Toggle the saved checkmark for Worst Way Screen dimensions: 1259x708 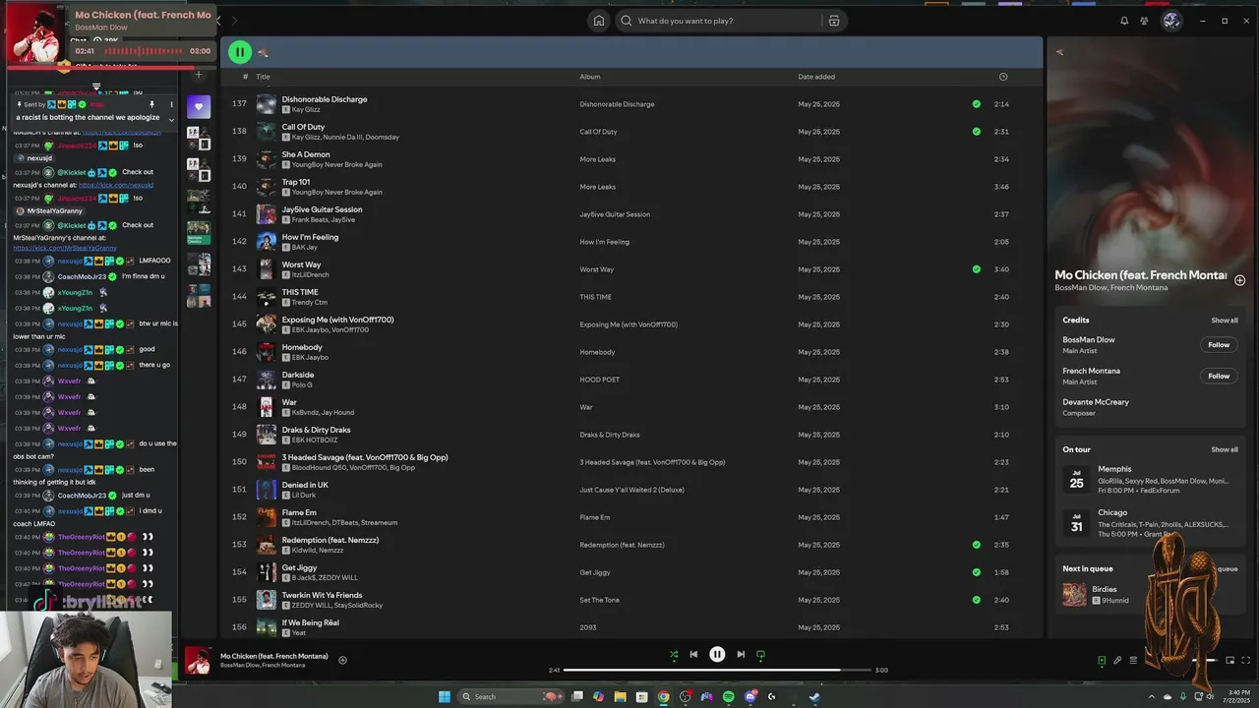pos(976,268)
